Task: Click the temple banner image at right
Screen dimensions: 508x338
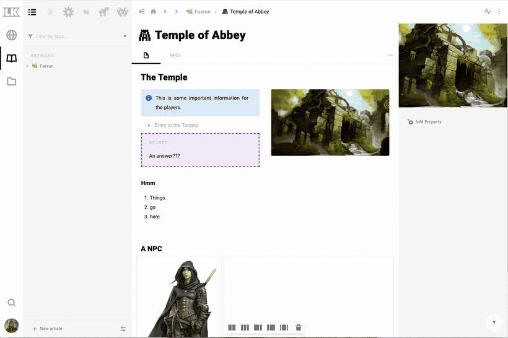Action: coord(453,66)
